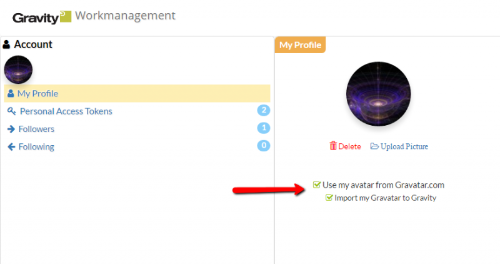Click the red trash can icon
500x264 pixels.
point(333,146)
